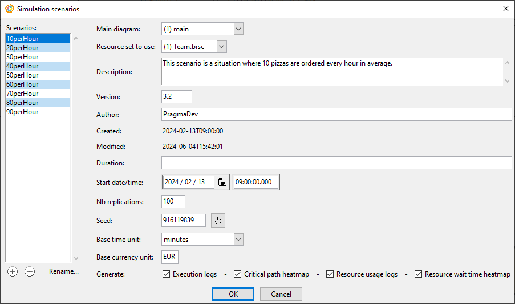Disable Critical path heatmap generation
The width and height of the screenshot is (515, 304).
coord(238,274)
